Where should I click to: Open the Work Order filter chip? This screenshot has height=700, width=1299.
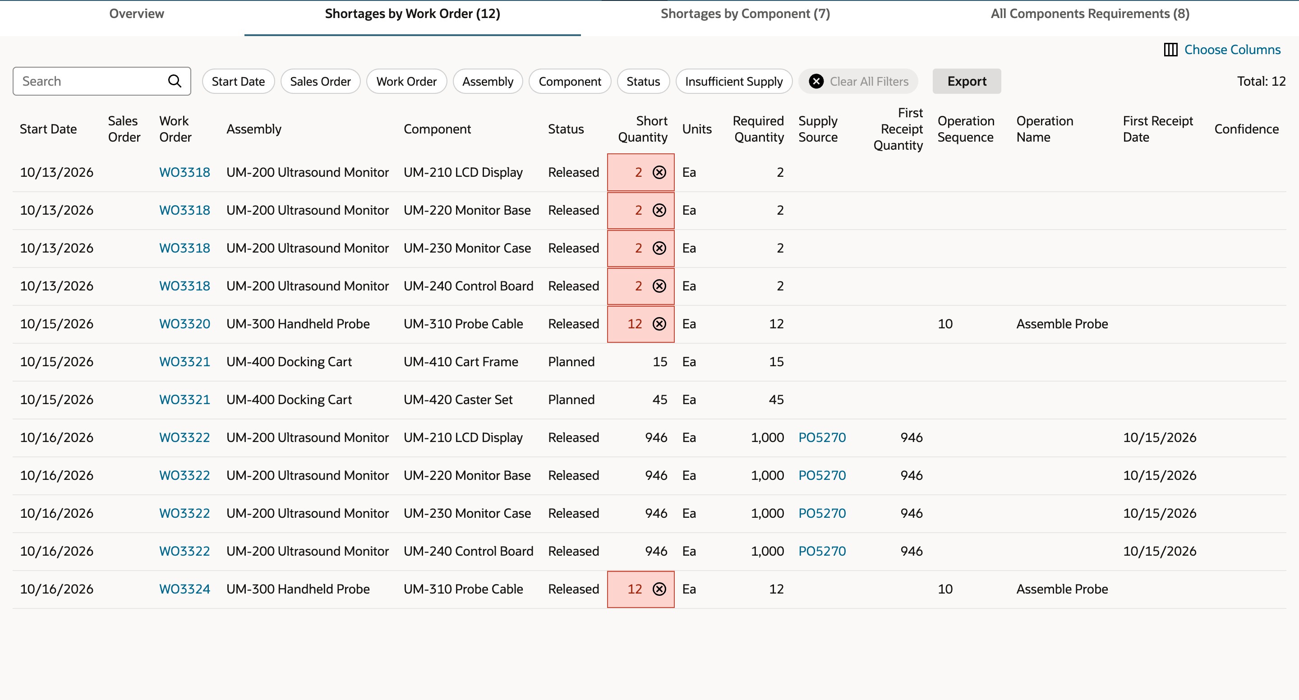click(x=406, y=81)
